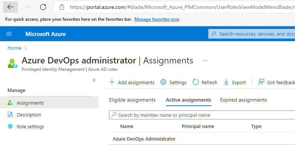The image size is (295, 145).
Task: Click the lock icon in the address bar
Action: (61, 7)
